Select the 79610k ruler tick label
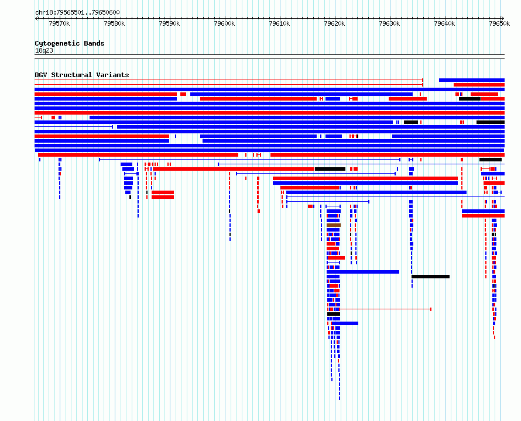 279,23
